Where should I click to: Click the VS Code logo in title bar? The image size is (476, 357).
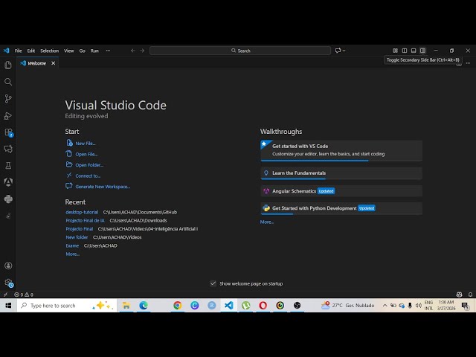[6, 51]
